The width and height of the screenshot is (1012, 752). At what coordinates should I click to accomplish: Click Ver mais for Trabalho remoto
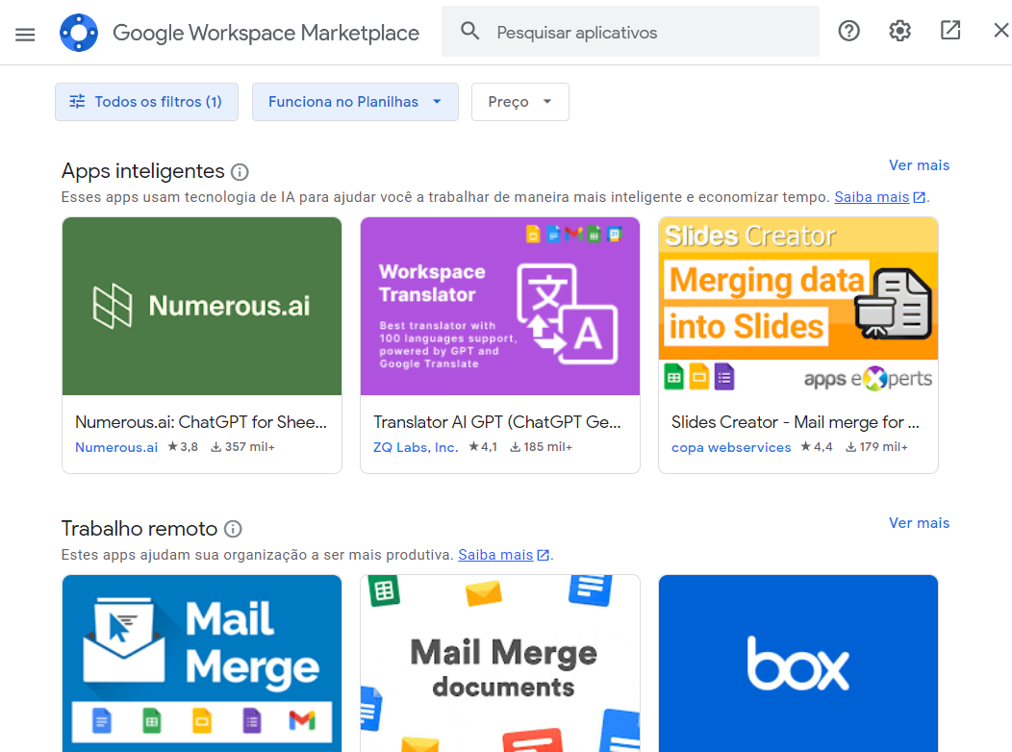(x=919, y=523)
